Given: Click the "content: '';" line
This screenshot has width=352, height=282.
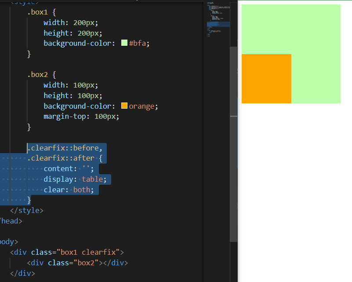Looking at the screenshot, I should [69, 169].
